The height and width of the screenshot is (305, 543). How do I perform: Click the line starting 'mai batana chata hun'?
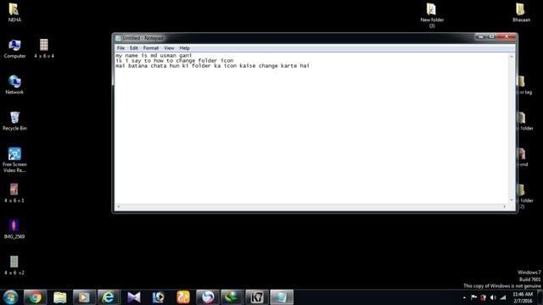(x=212, y=66)
